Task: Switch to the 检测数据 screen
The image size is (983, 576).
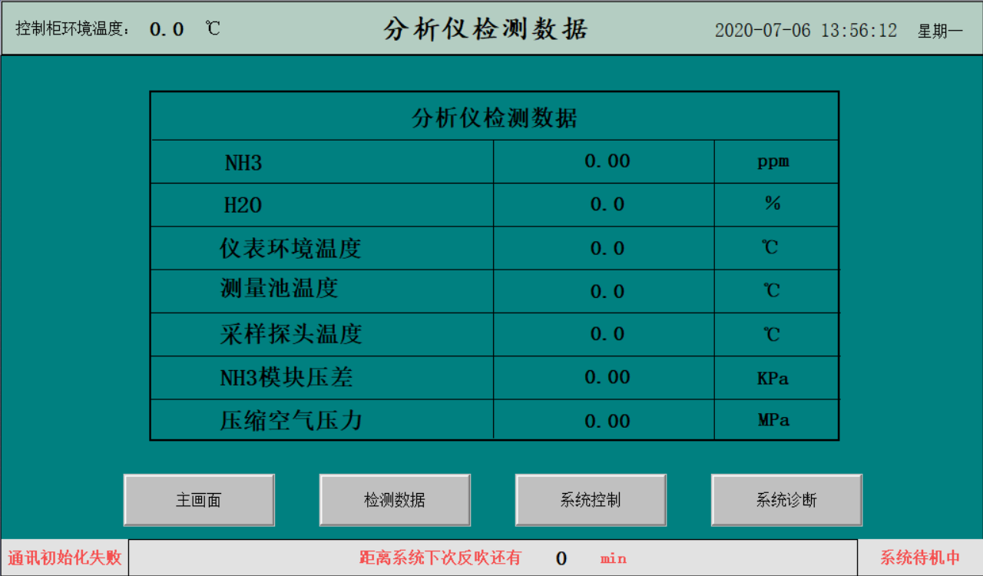Action: [x=395, y=500]
